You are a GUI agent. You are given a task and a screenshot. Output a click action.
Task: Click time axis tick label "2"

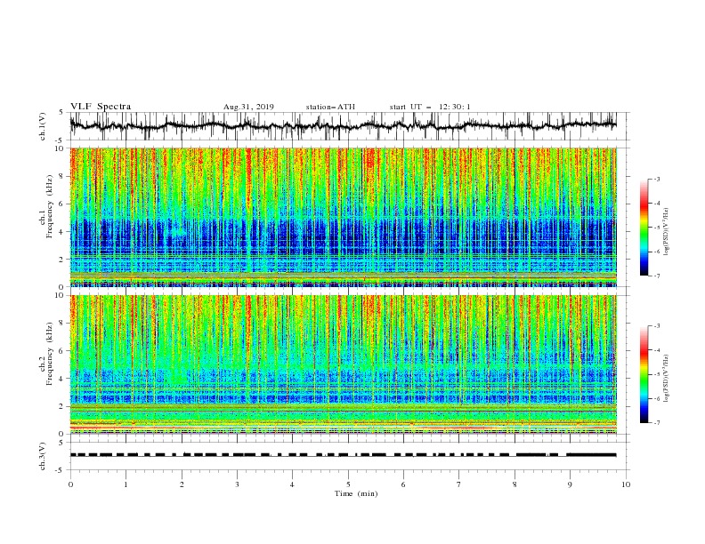182,484
